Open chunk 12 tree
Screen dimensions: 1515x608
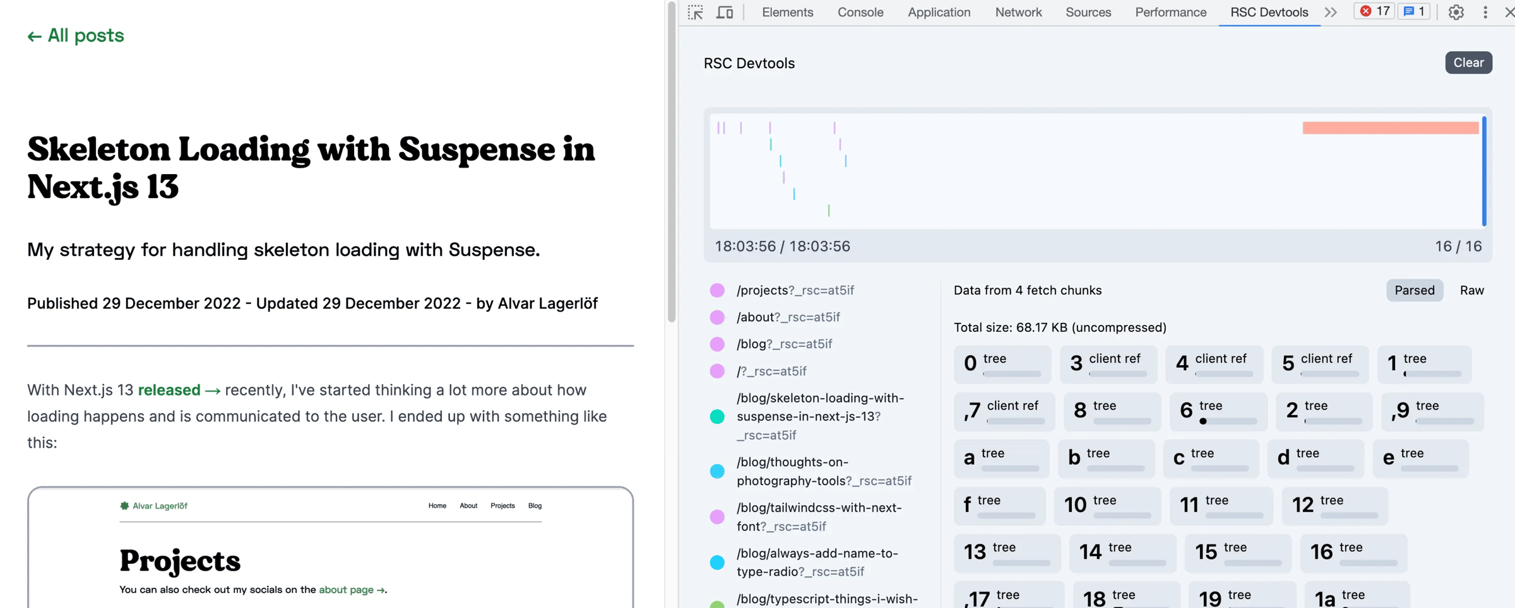pyautogui.click(x=1335, y=506)
